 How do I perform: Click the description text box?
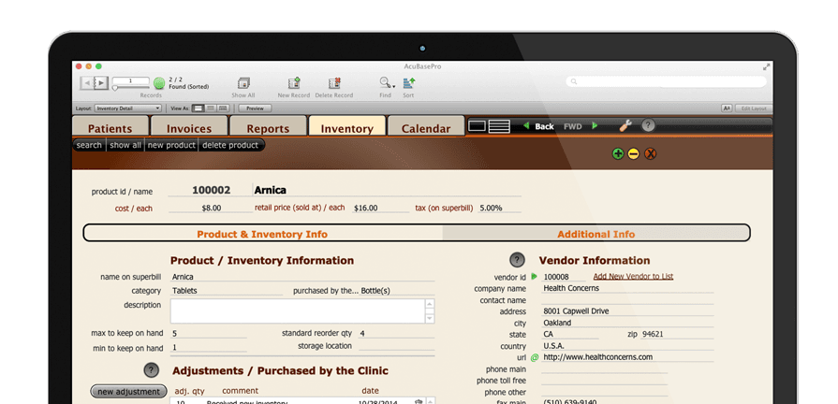click(298, 311)
